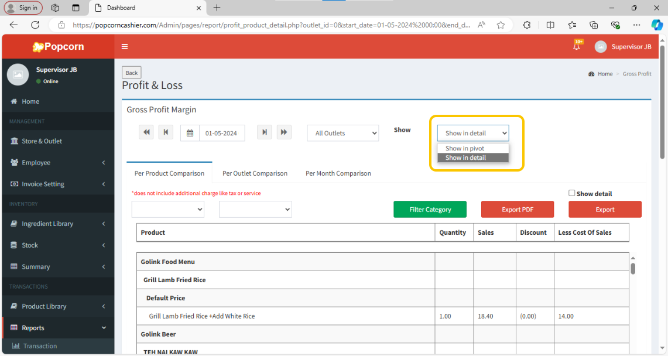Open browser extensions puzzle icon
This screenshot has height=356, width=668.
click(x=527, y=25)
